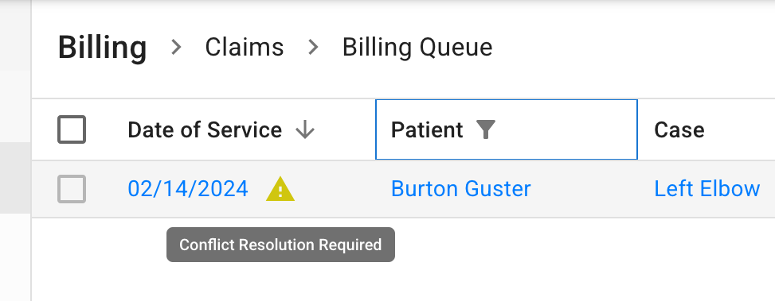This screenshot has width=775, height=301.
Task: Go to the Billing breadcrumb root
Action: click(x=102, y=48)
